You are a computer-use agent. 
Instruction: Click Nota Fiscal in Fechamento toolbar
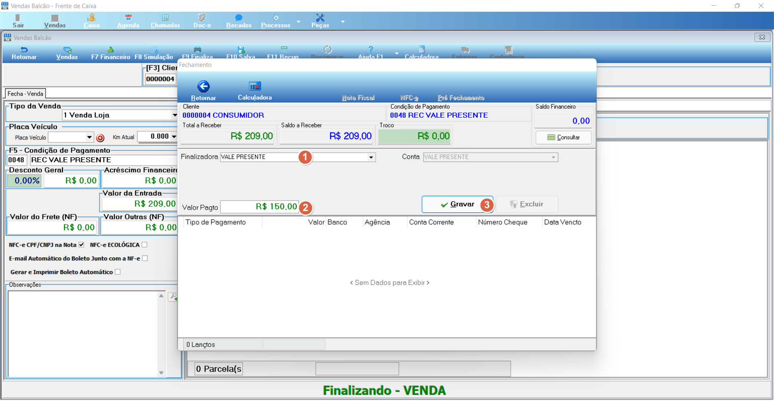coord(358,98)
